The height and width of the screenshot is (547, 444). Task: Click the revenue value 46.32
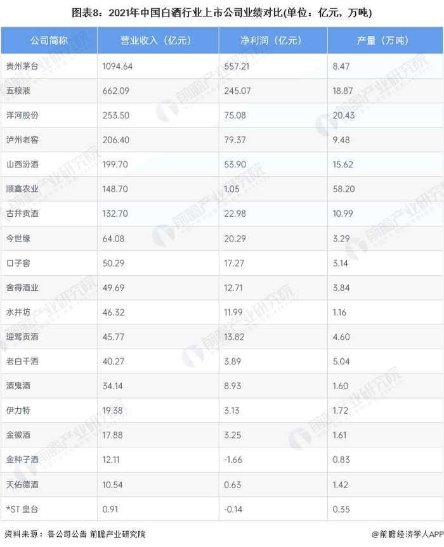coord(114,312)
